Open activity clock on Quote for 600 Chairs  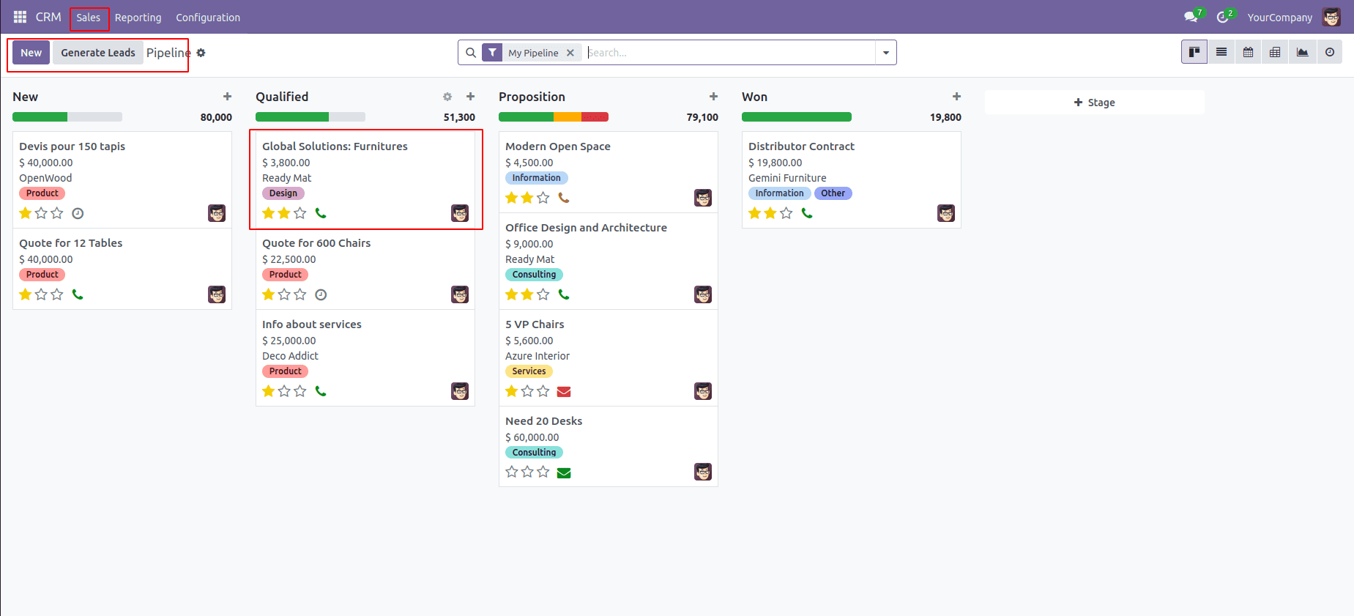(x=321, y=294)
